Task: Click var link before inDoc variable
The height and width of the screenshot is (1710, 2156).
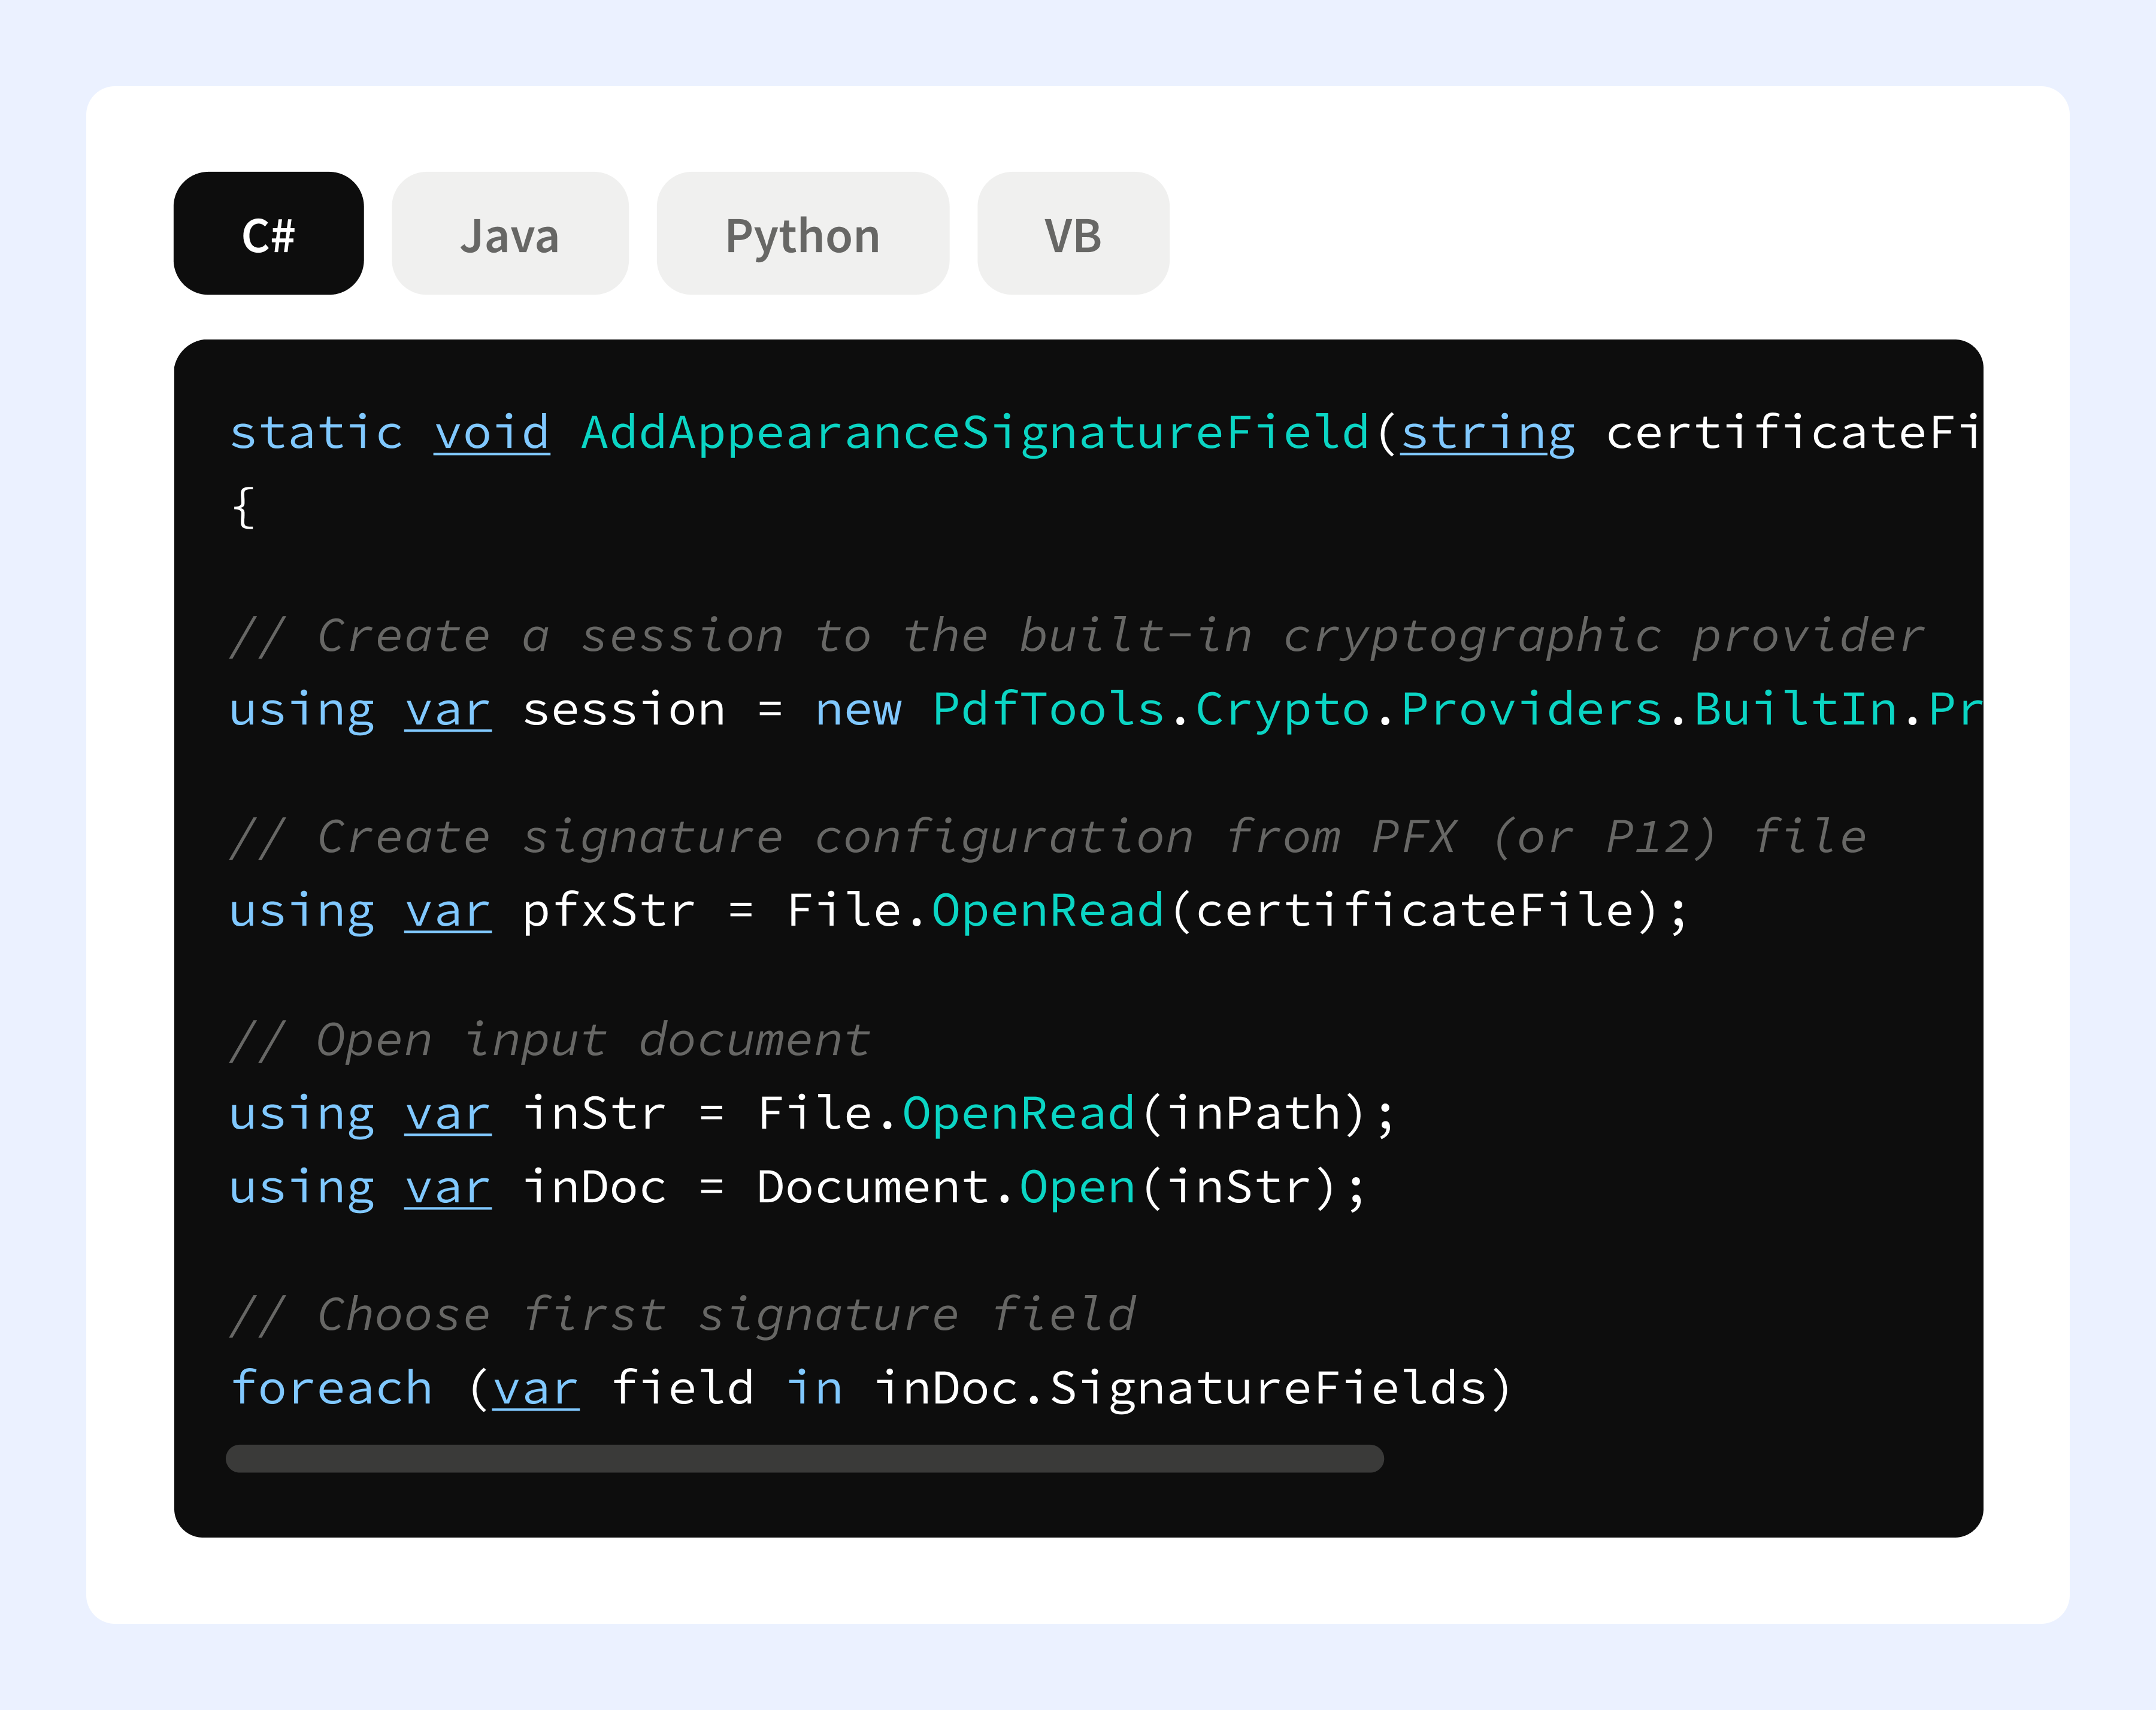Action: pyautogui.click(x=447, y=1187)
